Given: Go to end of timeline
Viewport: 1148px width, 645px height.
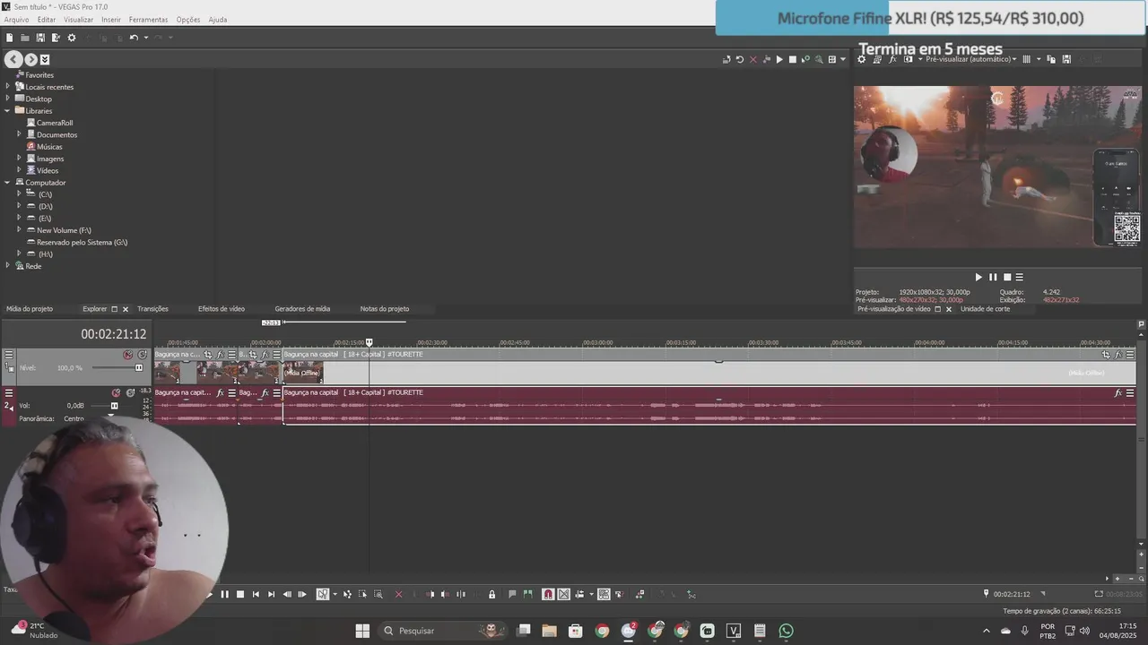Looking at the screenshot, I should 271,594.
